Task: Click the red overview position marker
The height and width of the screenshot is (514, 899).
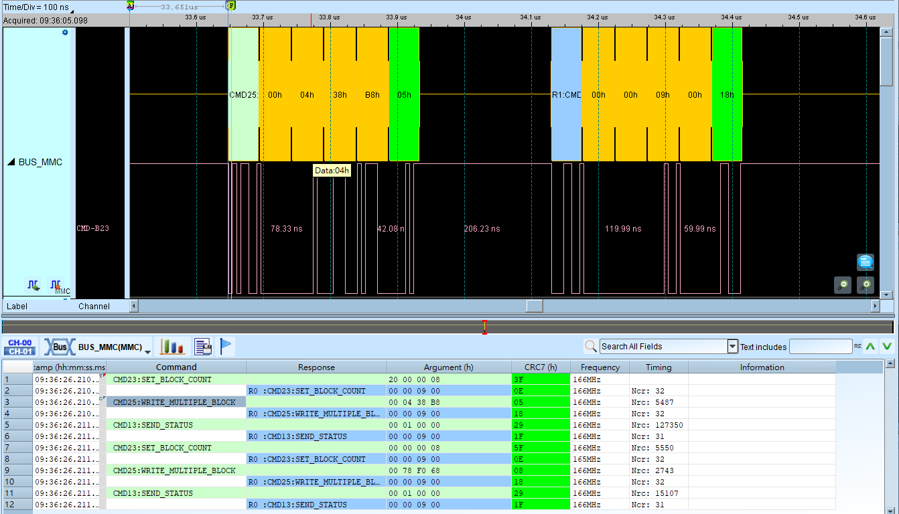Action: point(484,327)
